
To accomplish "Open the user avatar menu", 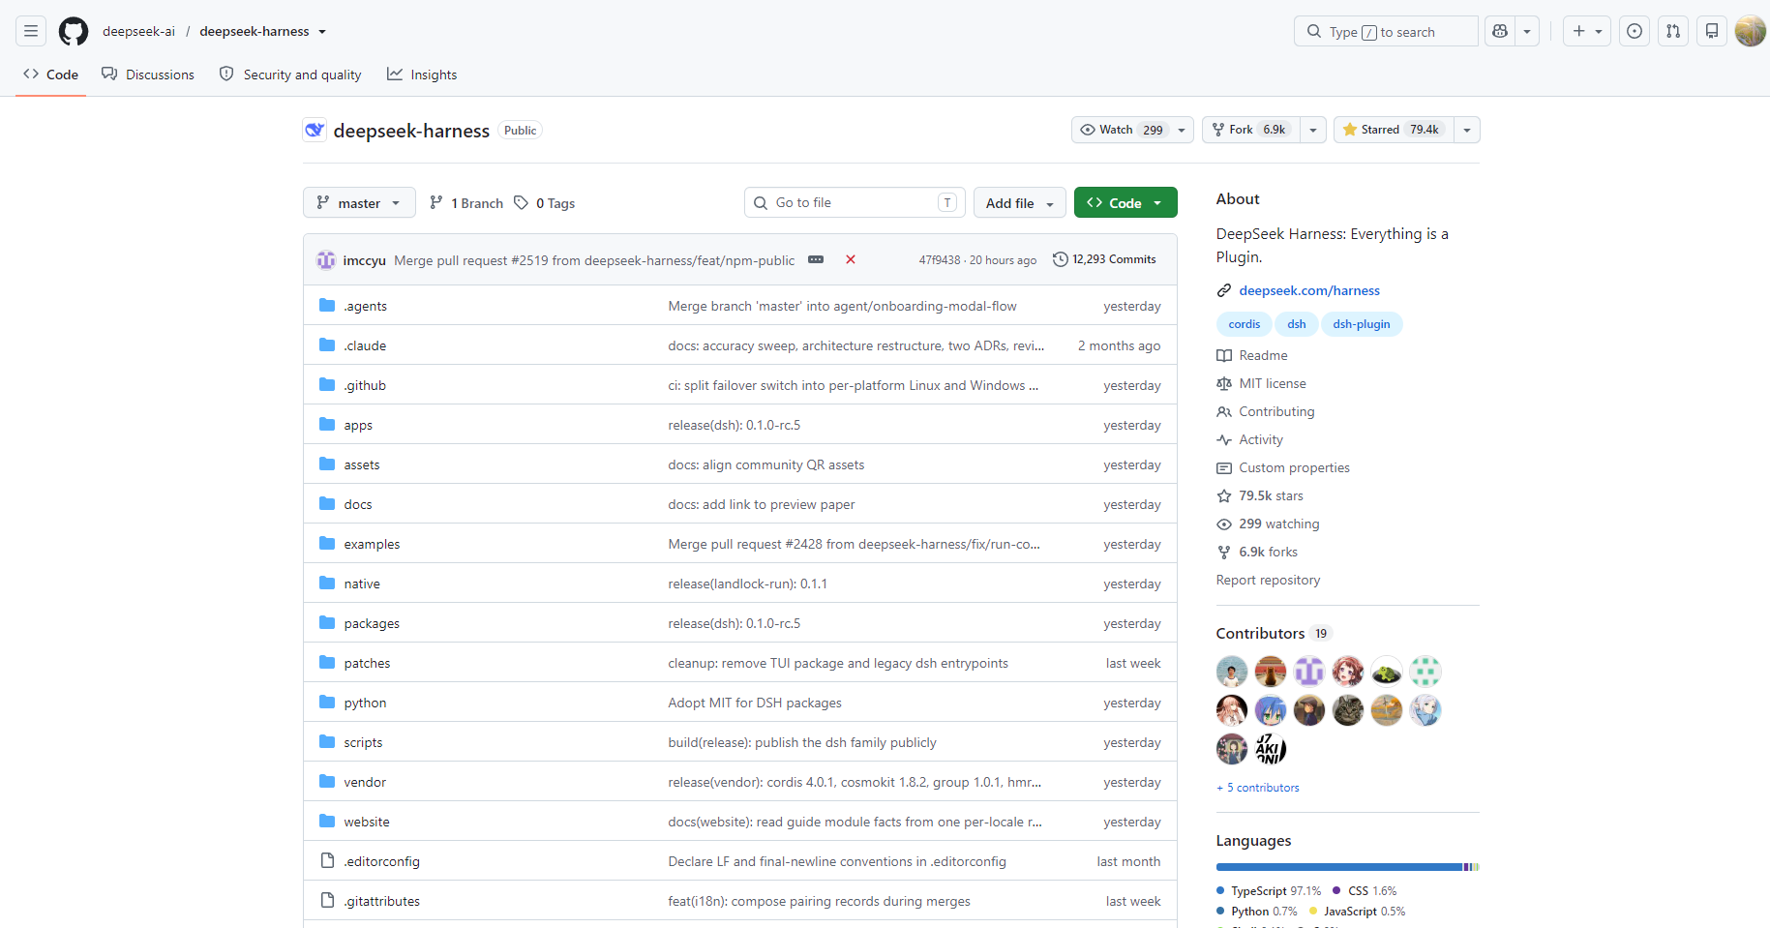I will [x=1751, y=31].
